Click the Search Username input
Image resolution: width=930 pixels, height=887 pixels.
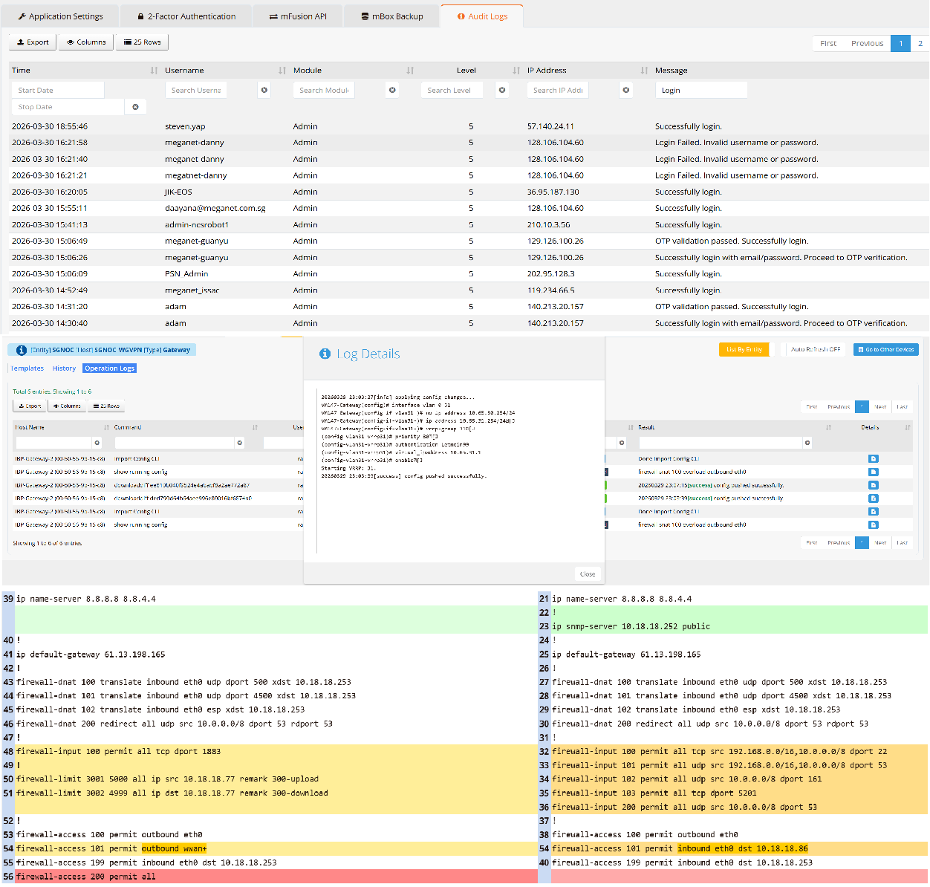[x=196, y=90]
